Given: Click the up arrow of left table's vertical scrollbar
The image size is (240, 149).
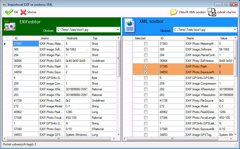Looking at the screenshot, I should 119,38.
